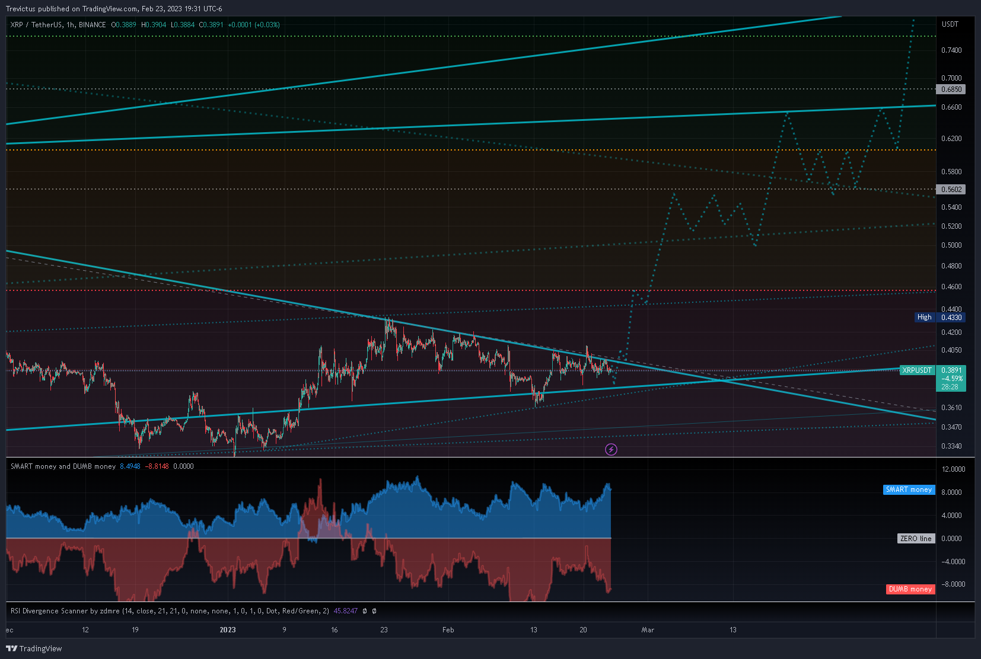Screen dimensions: 981x659
Task: Click the close price C0.3891 in header
Action: (211, 25)
